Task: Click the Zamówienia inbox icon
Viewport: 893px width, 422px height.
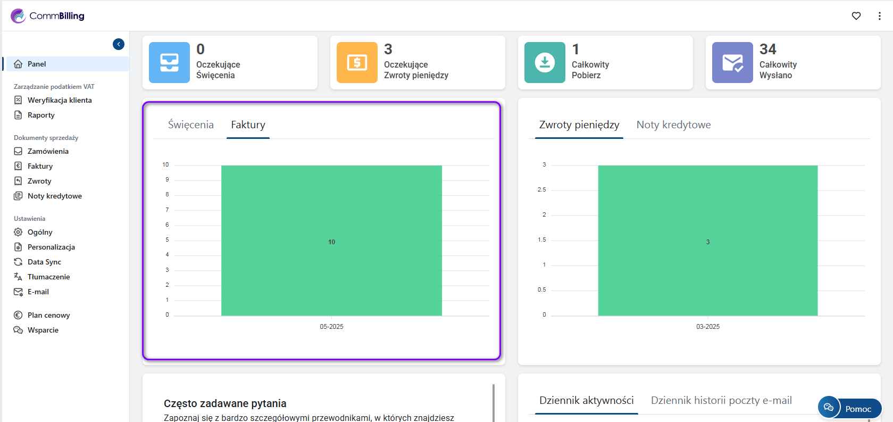Action: [18, 151]
